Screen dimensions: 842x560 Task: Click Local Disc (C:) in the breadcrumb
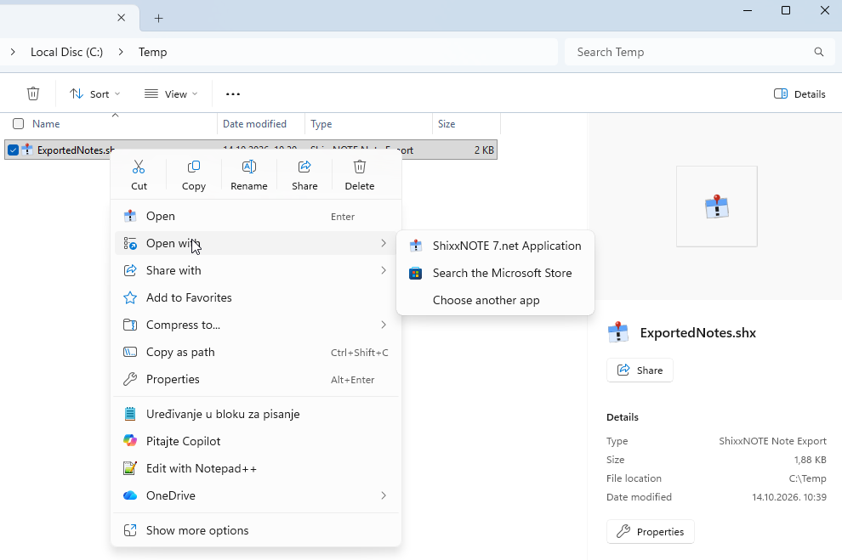coord(66,52)
